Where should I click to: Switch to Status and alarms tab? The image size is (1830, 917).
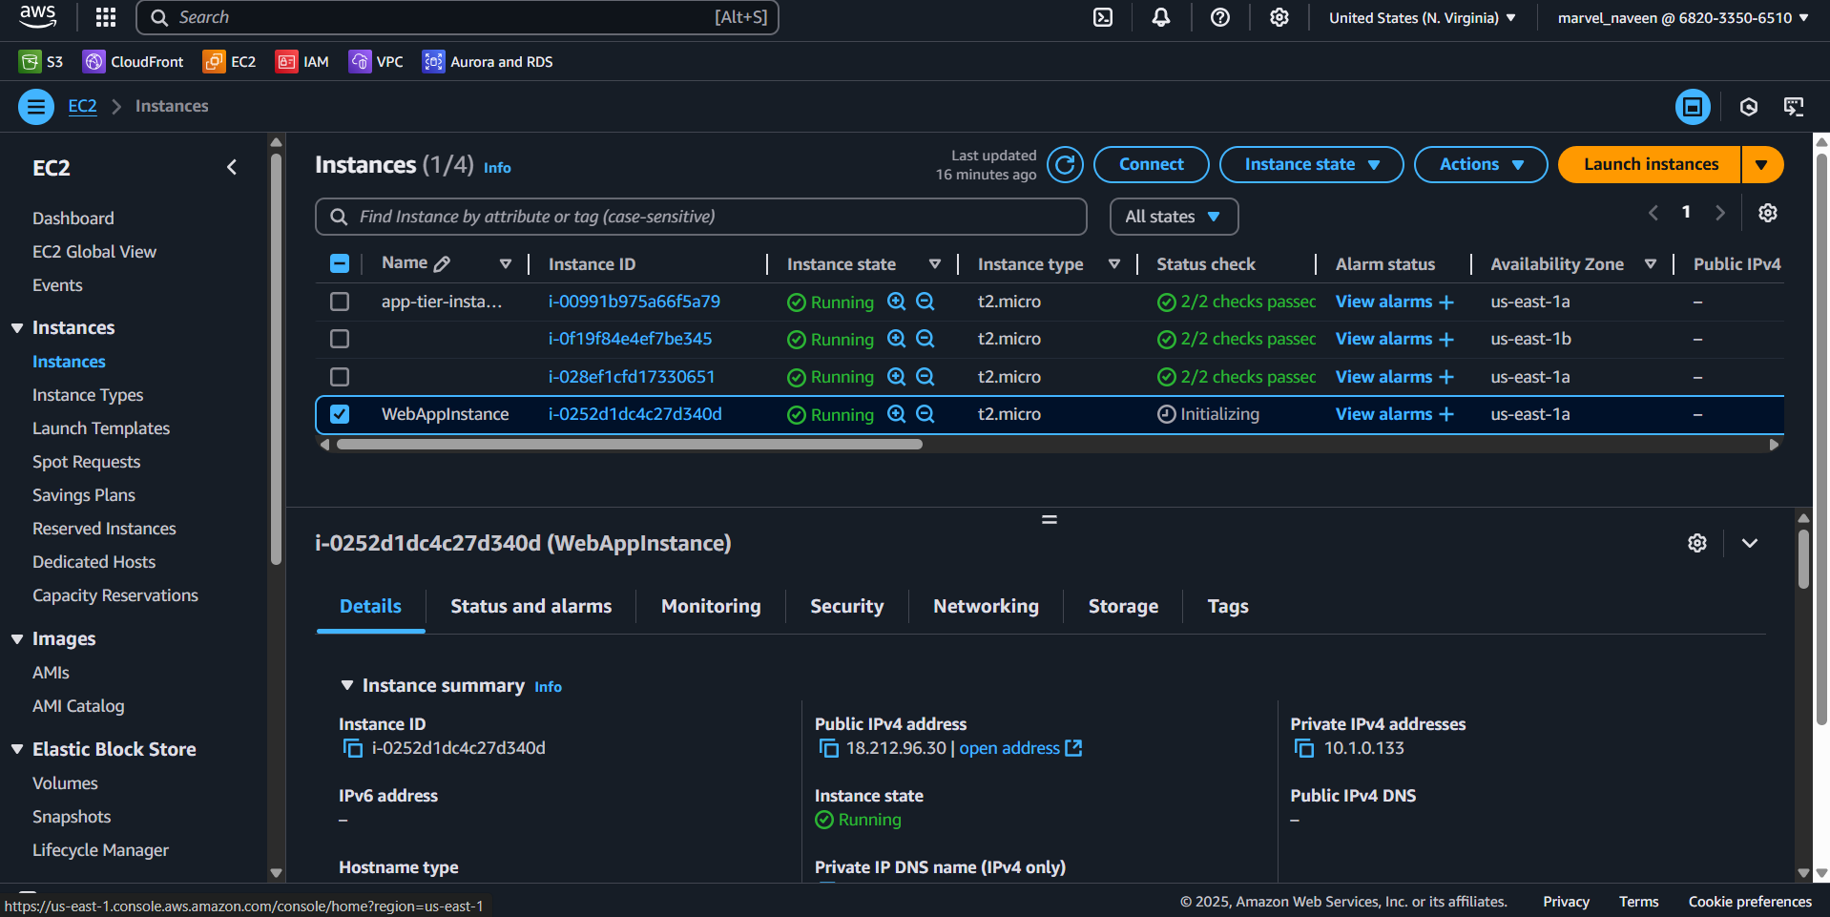click(x=531, y=606)
